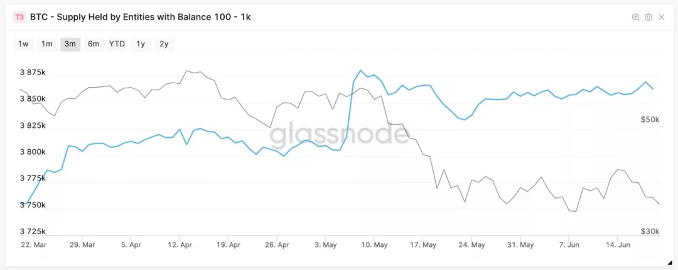Click the $30k price axis label
The width and height of the screenshot is (678, 270).
(x=649, y=232)
